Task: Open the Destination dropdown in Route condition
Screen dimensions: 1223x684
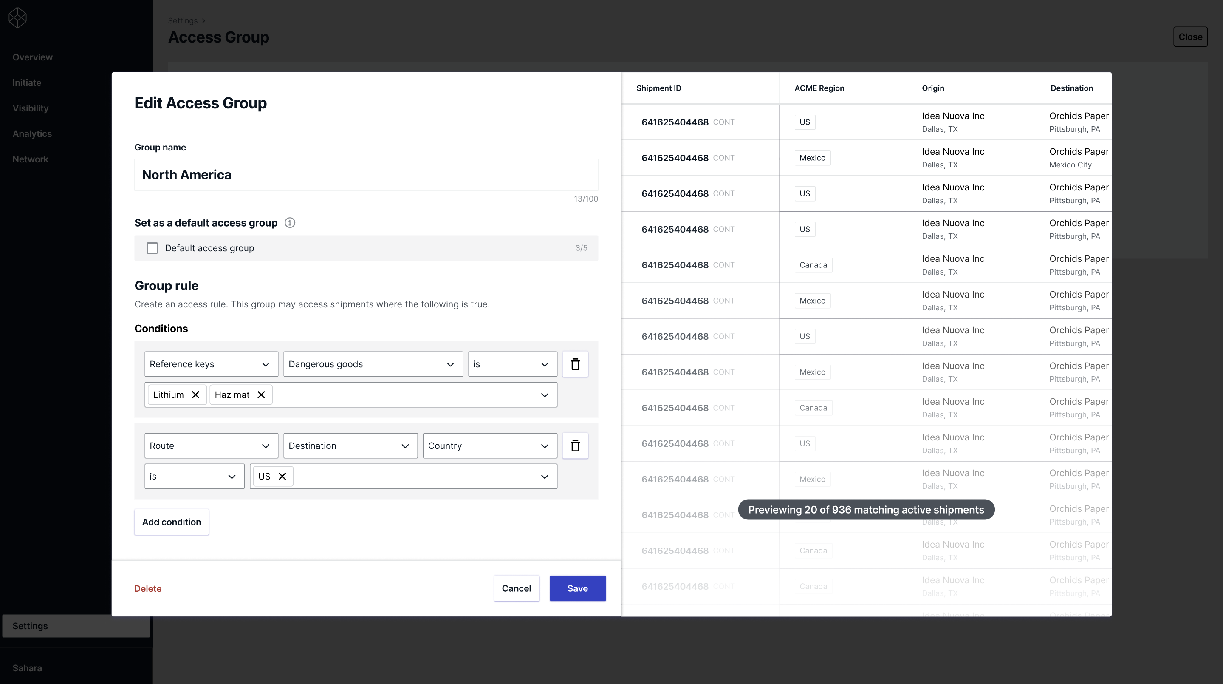Action: tap(350, 446)
